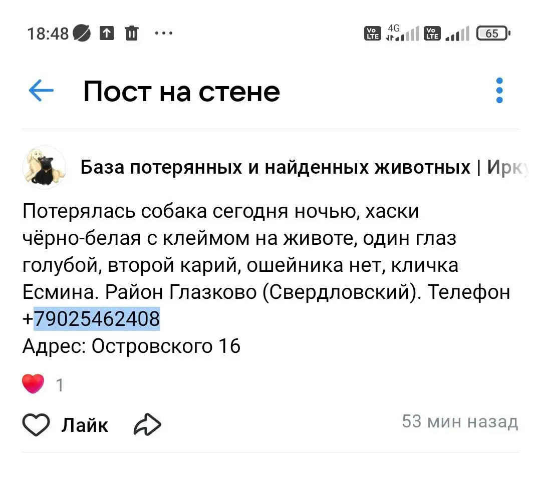Tap the back arrow to leave the post
The image size is (541, 480).
[42, 91]
